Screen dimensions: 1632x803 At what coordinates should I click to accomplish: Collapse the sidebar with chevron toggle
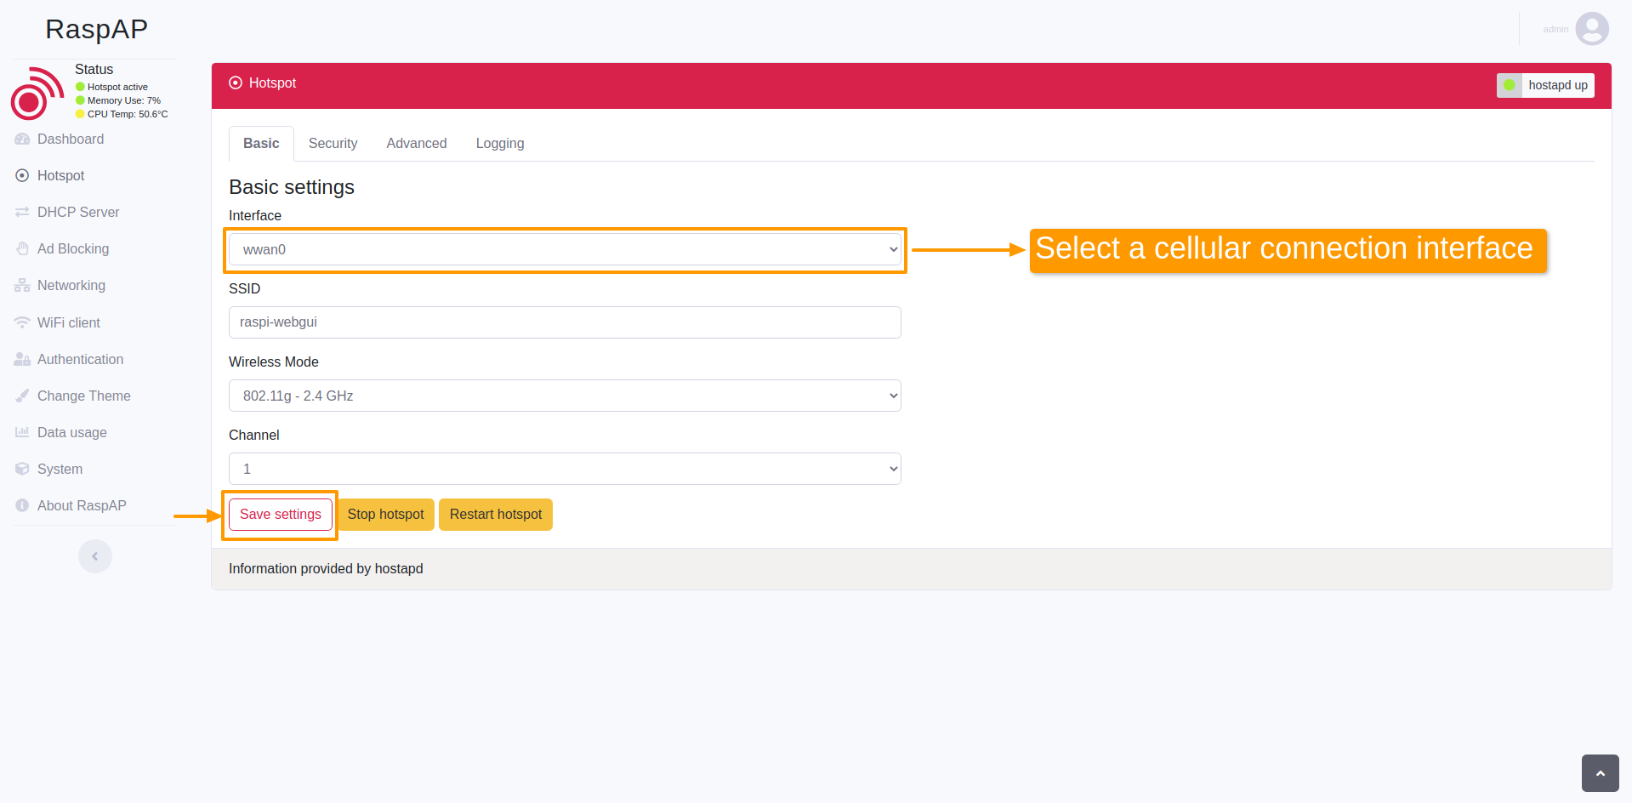pyautogui.click(x=95, y=556)
